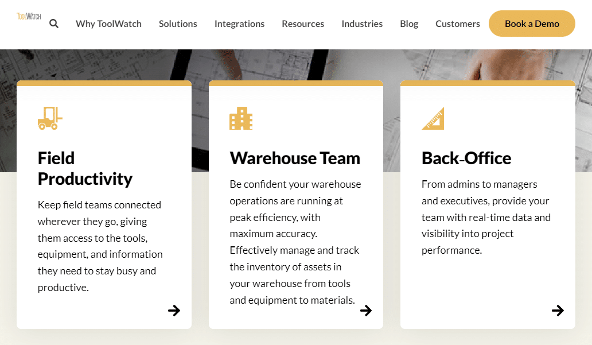Click the forklift Field Productivity icon
Image resolution: width=592 pixels, height=345 pixels.
pyautogui.click(x=50, y=118)
